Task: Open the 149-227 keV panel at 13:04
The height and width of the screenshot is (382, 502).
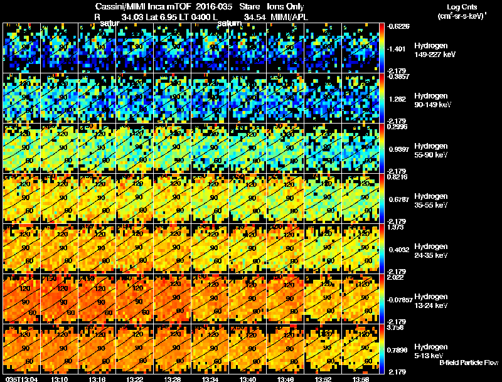Action: pyautogui.click(x=21, y=48)
